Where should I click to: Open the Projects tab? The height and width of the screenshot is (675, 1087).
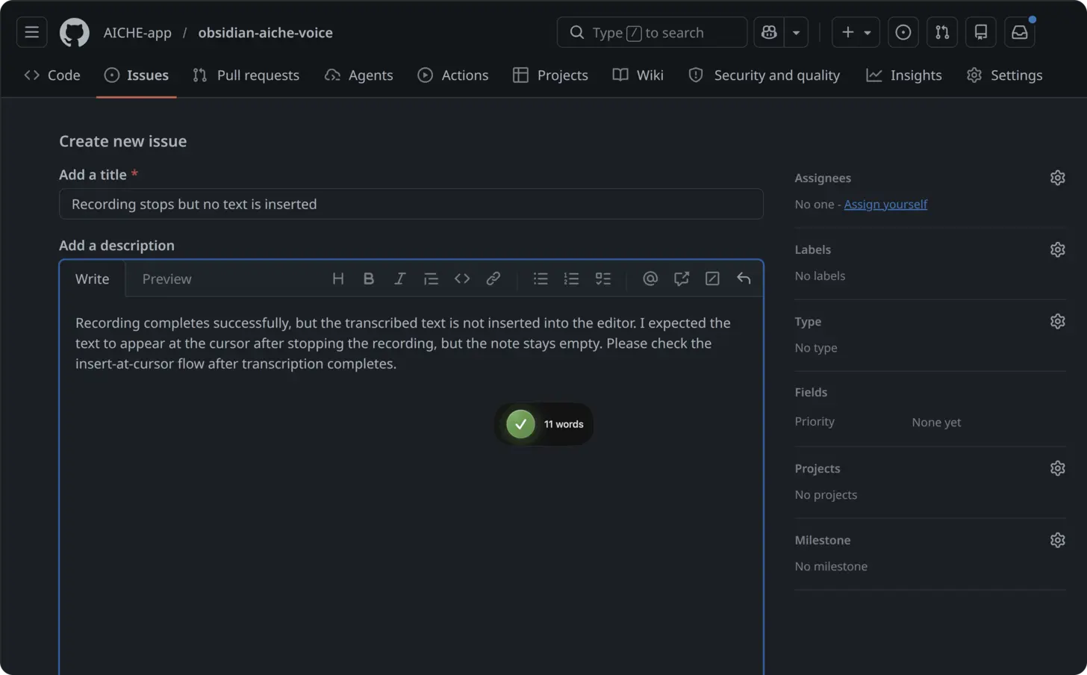pyautogui.click(x=551, y=75)
